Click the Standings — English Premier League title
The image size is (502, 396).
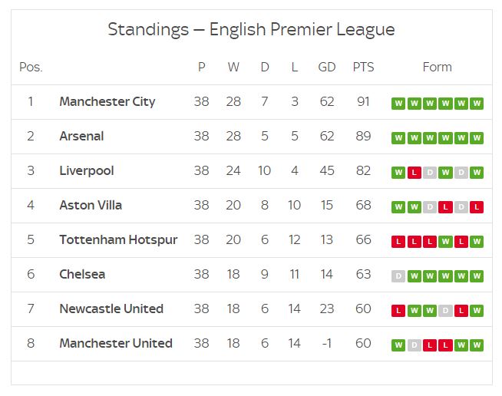tap(251, 29)
